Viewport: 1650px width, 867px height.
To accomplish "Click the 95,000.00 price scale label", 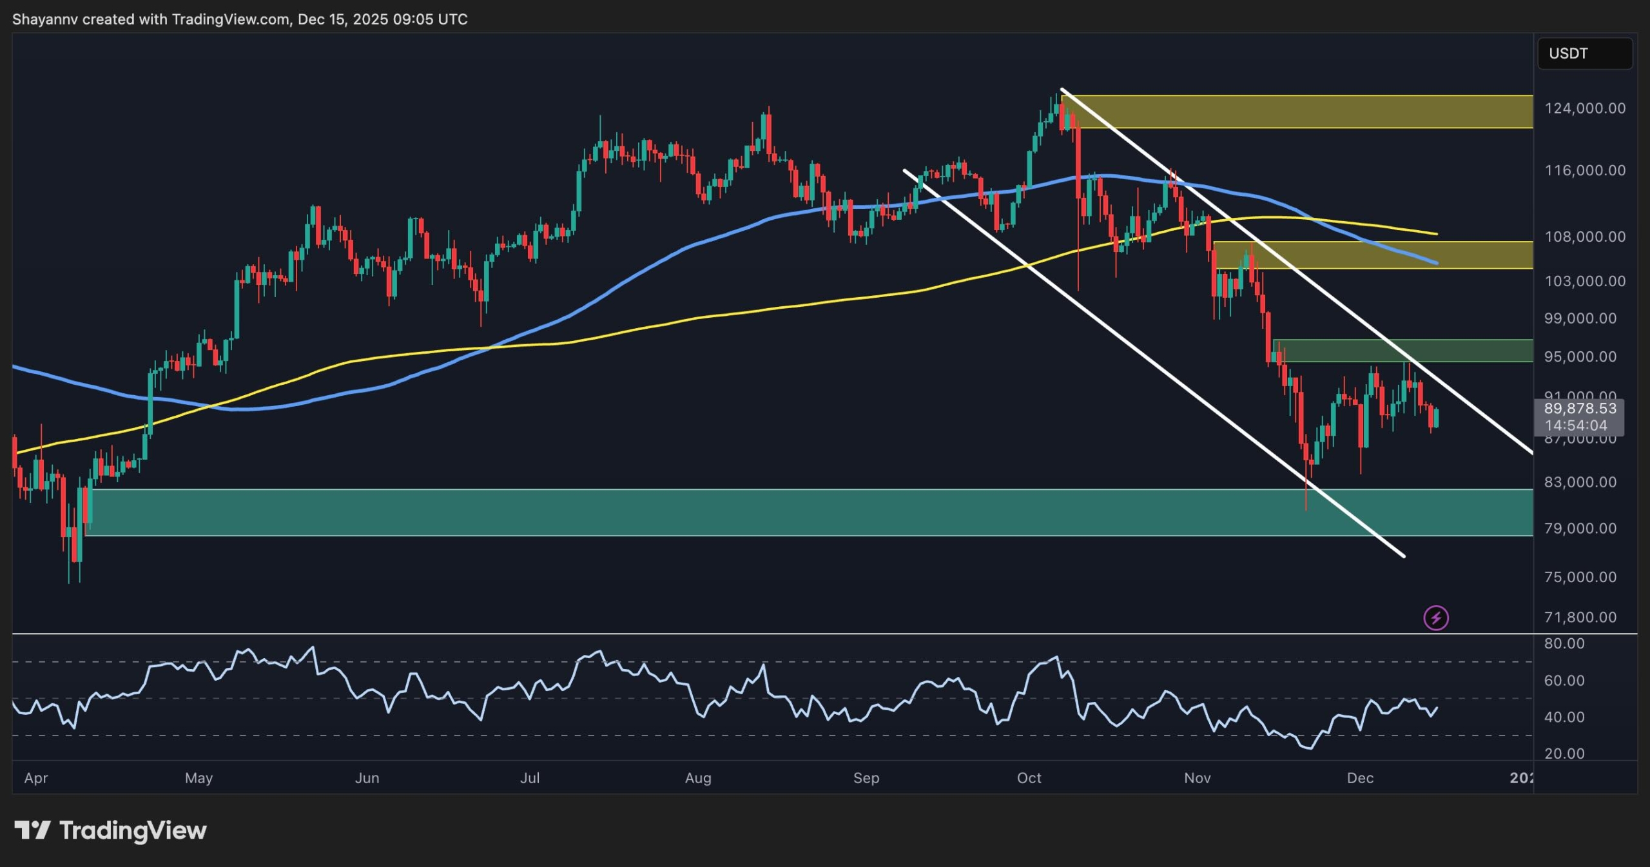I will (x=1579, y=358).
